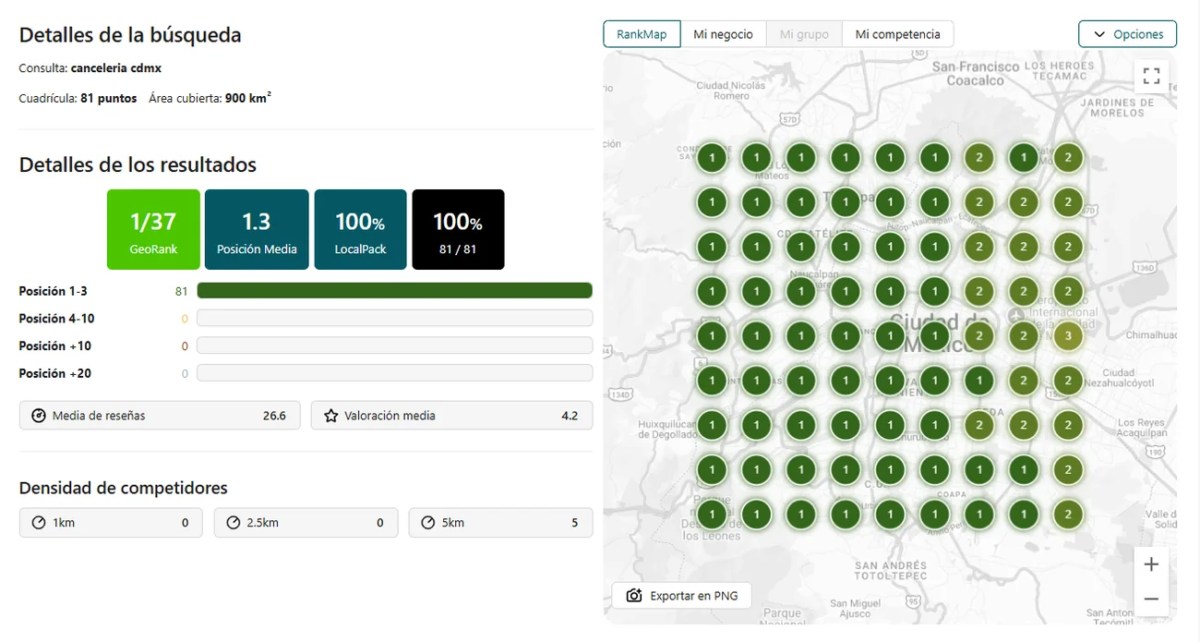Click the radius icon next to 1km
1200x642 pixels.
(x=39, y=523)
